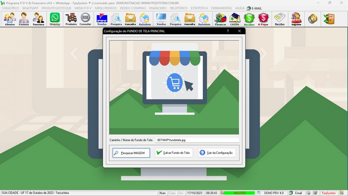The height and width of the screenshot is (196, 348).
Task: Open the Funciona employees icon
Action: coord(38,19)
